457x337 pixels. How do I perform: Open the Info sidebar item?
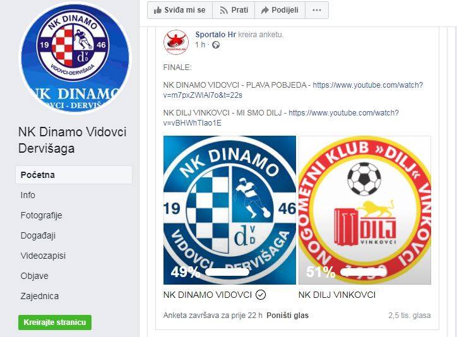pos(28,195)
